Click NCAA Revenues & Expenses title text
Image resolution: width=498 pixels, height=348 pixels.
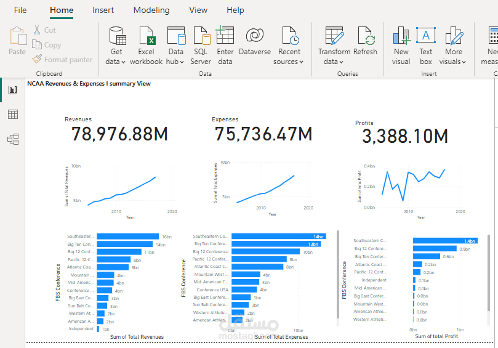click(89, 84)
